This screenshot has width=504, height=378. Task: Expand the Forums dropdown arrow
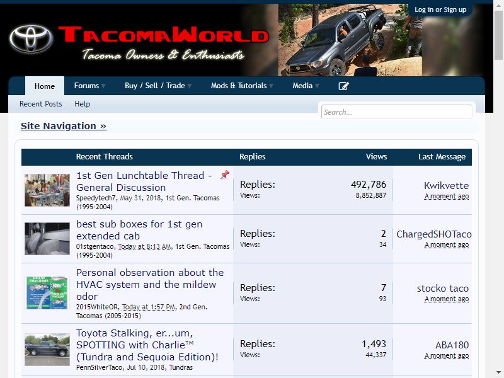click(103, 86)
